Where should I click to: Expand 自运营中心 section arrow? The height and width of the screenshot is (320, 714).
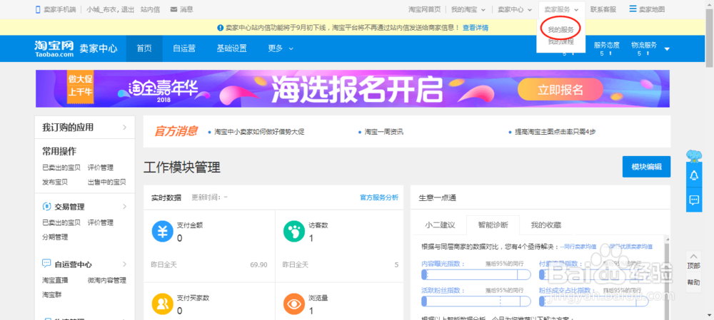point(124,264)
